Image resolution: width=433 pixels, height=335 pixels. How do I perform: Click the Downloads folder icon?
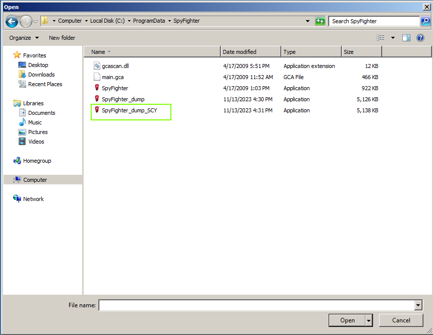coord(22,74)
